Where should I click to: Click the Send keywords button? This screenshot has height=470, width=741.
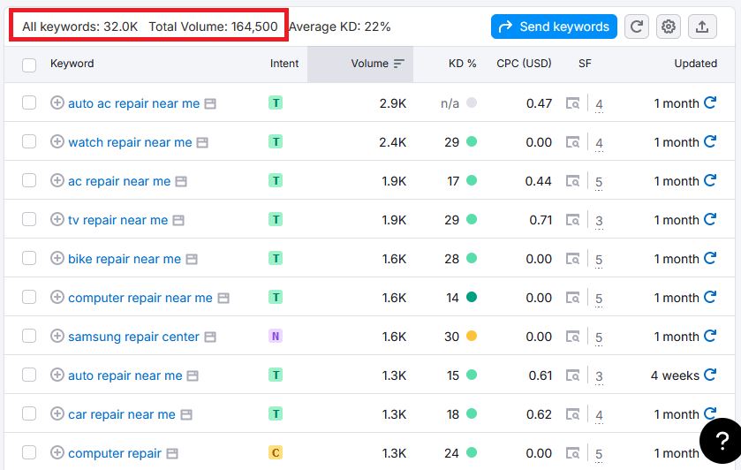pyautogui.click(x=554, y=27)
